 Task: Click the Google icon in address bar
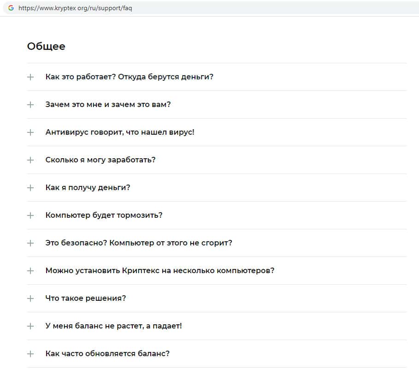11,8
